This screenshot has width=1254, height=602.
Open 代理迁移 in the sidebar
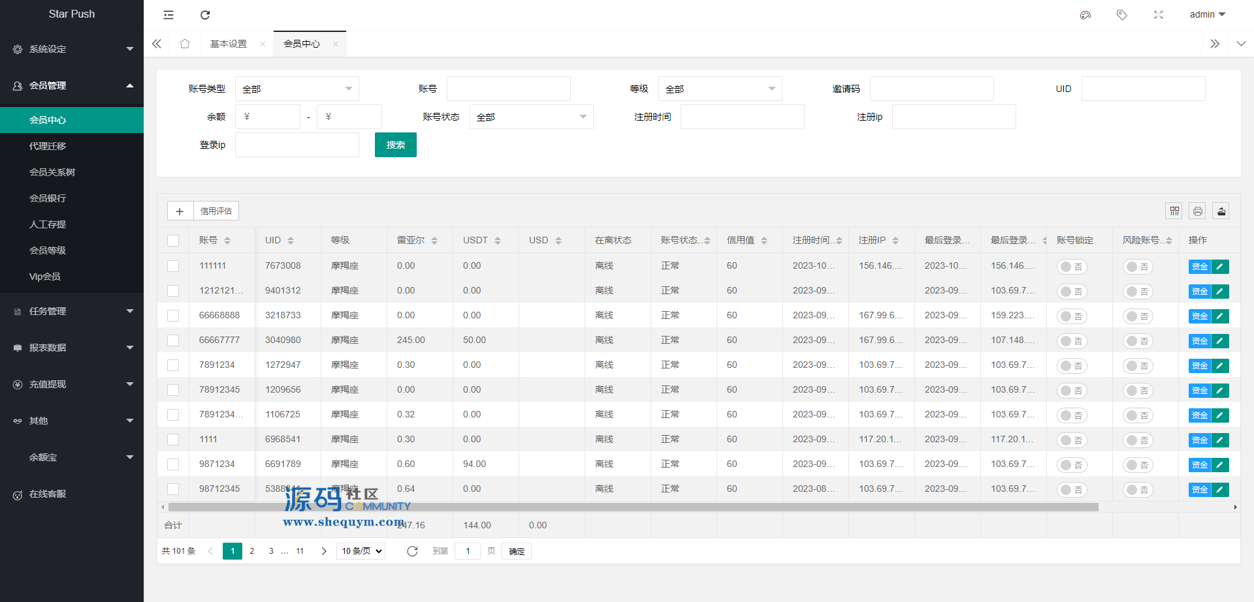72,146
